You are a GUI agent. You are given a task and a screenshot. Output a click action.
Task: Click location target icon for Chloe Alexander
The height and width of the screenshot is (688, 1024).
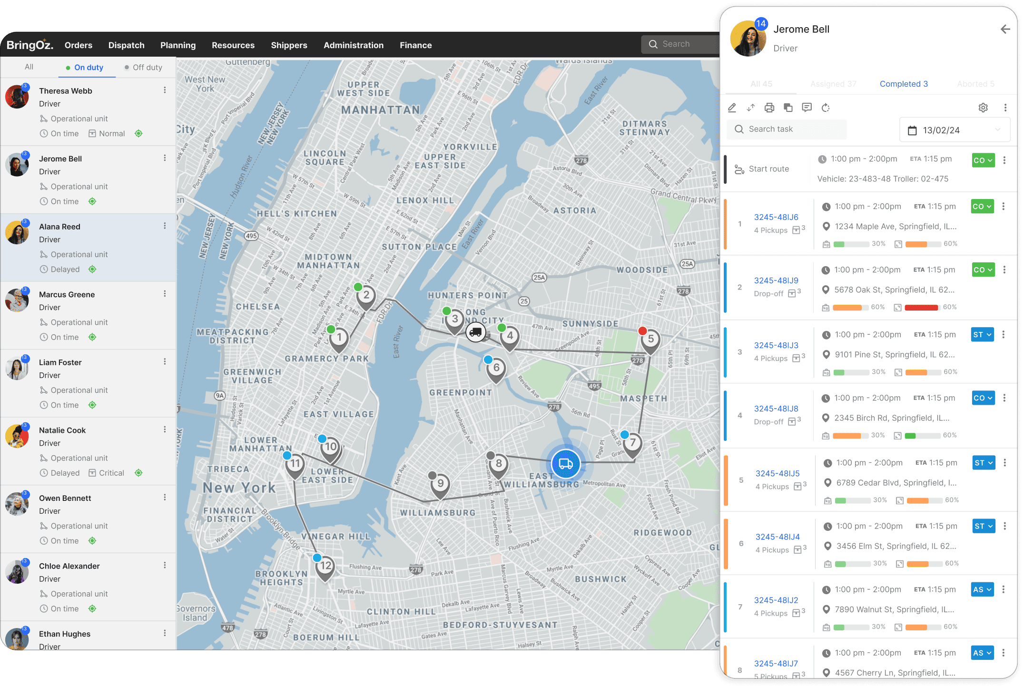click(92, 608)
